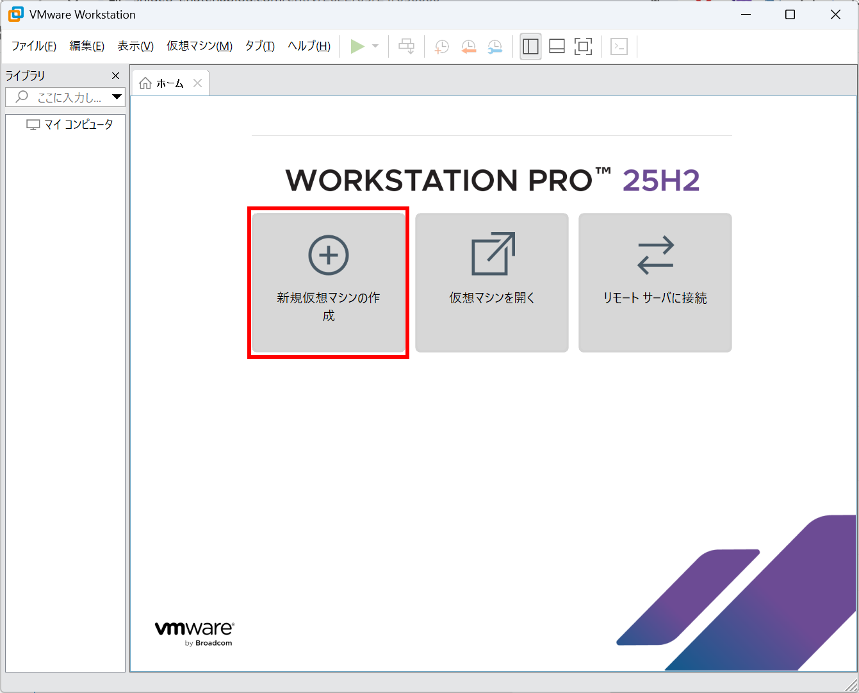Screen dimensions: 859x693
Task: Click the Full Screen mode icon
Action: (x=583, y=46)
